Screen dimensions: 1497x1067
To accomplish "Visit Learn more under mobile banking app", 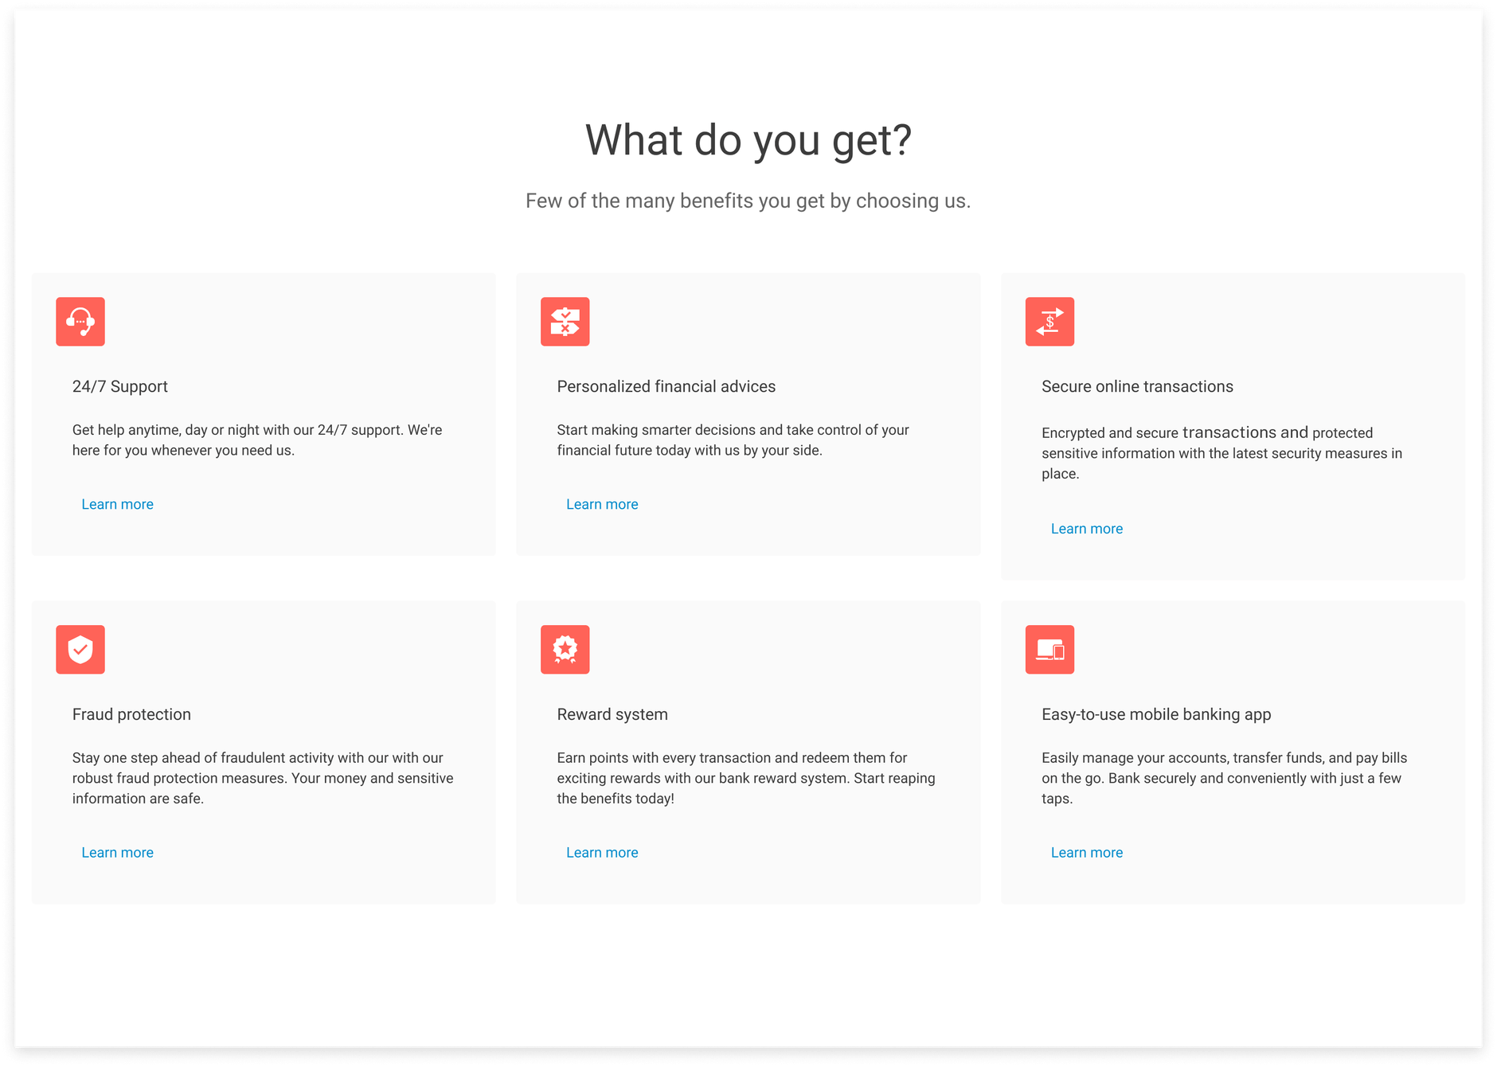I will (x=1086, y=852).
